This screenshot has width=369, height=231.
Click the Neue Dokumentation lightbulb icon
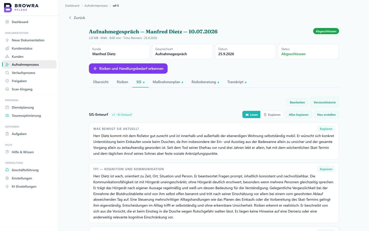point(7,40)
